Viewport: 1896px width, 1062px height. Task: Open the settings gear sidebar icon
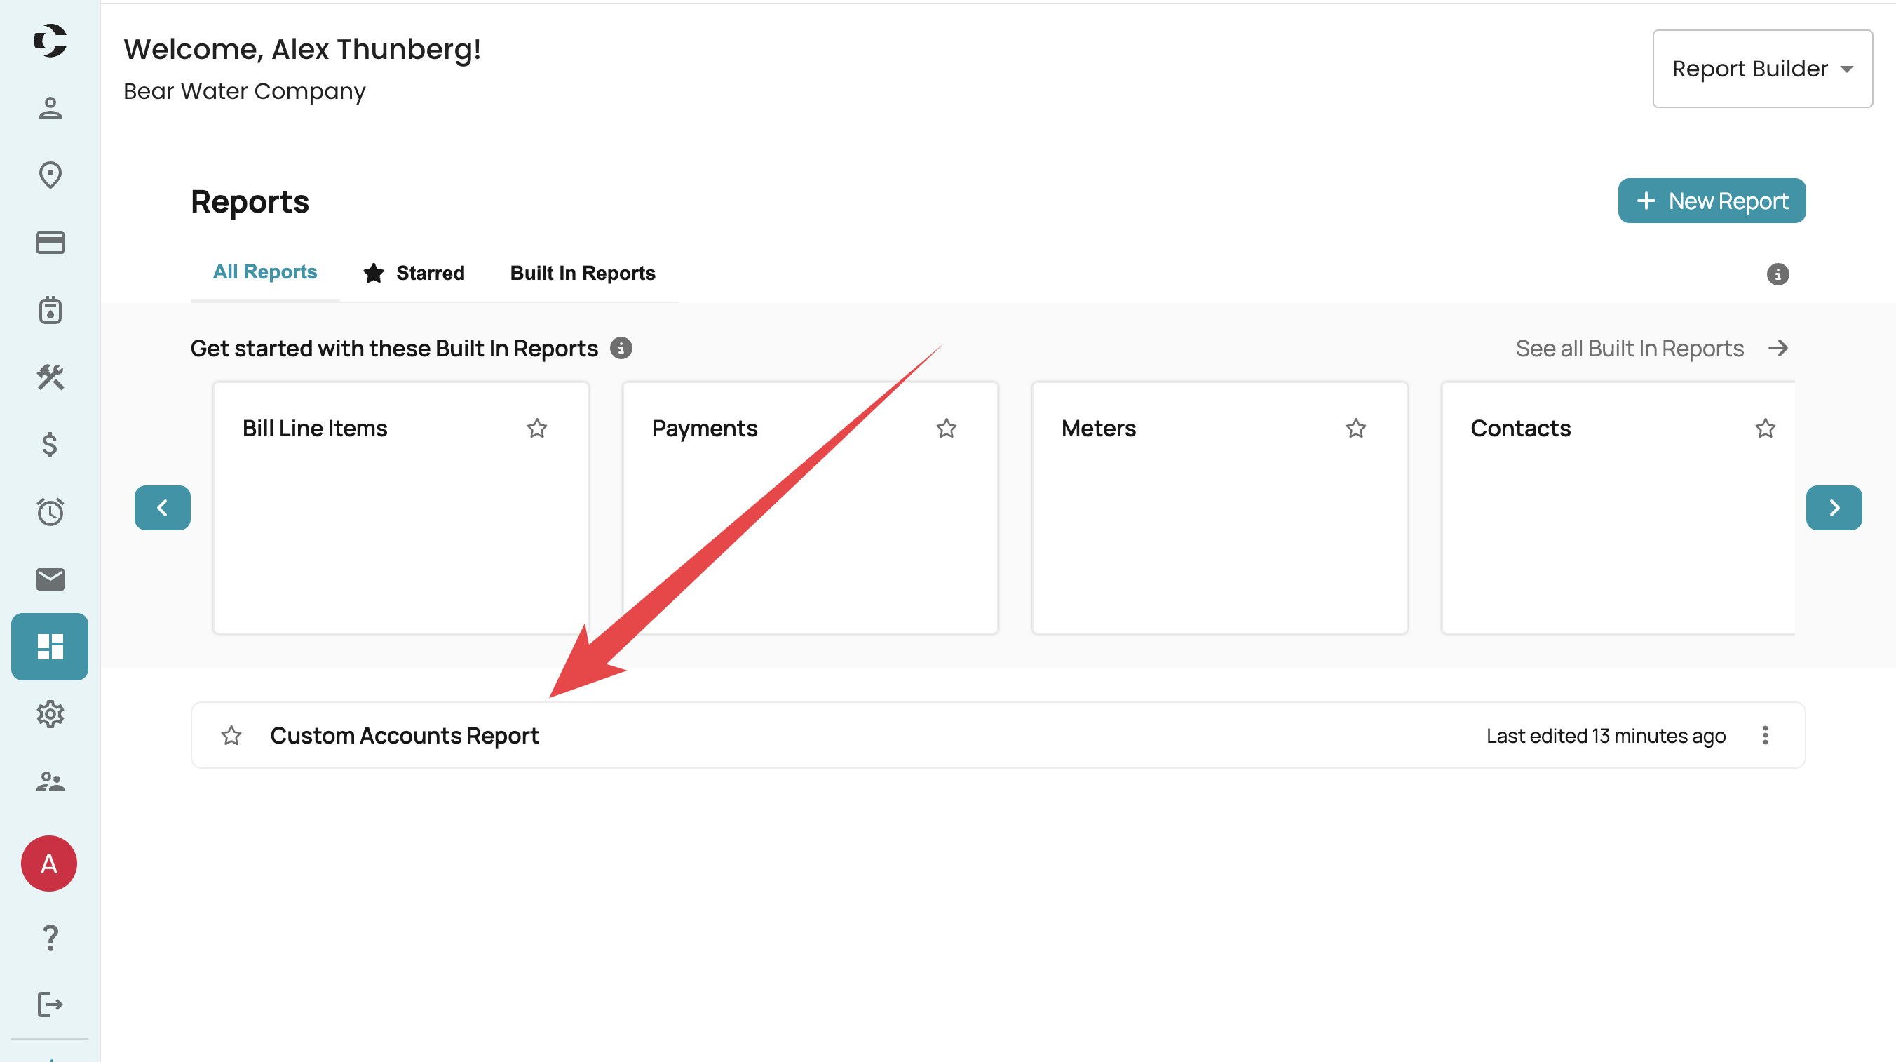pyautogui.click(x=50, y=713)
